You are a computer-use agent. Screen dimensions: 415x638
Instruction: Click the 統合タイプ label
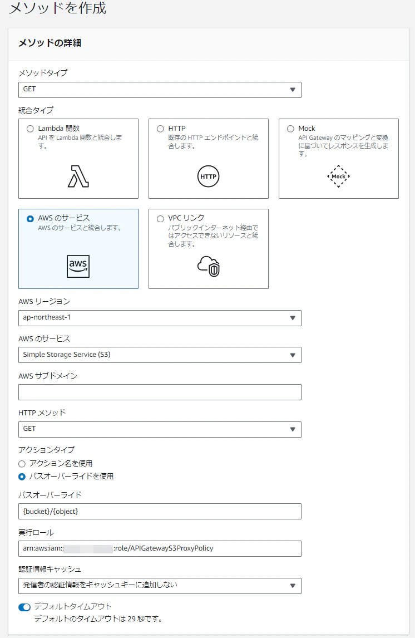click(x=36, y=110)
